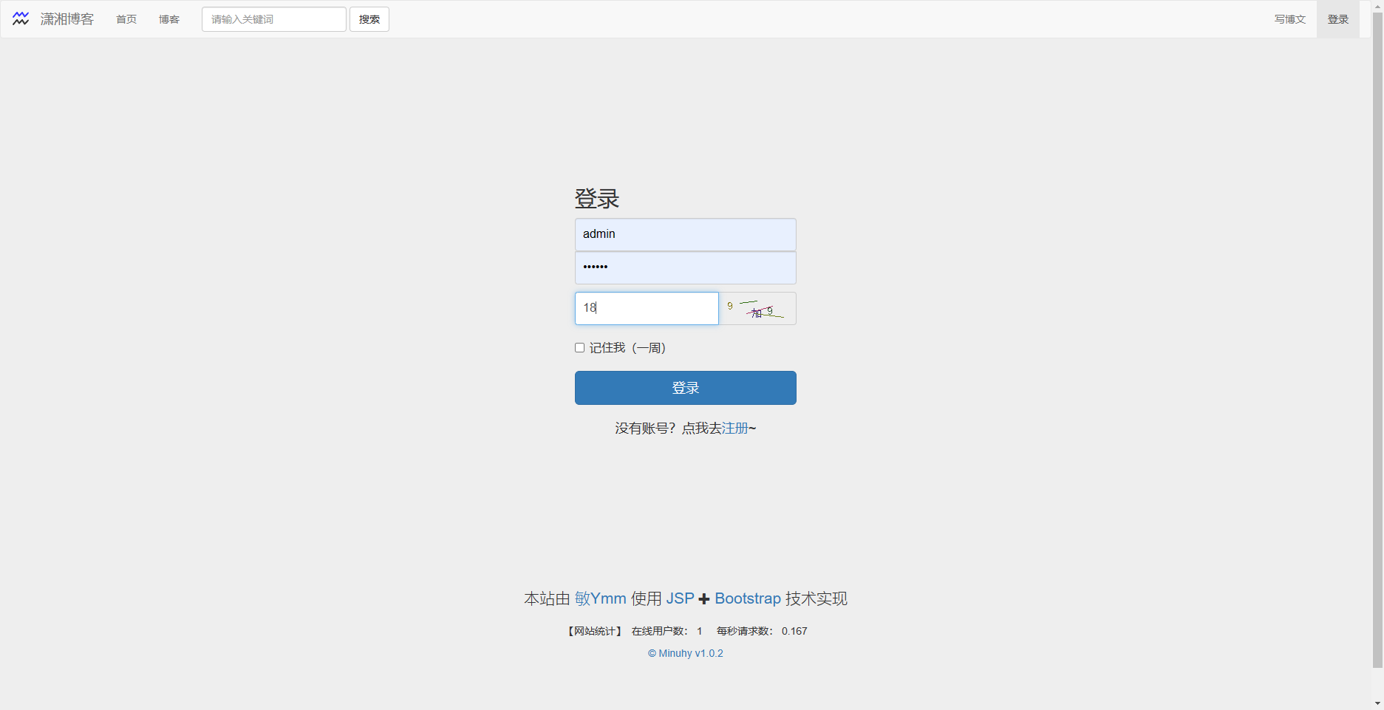Click the 登录 form heading
Image resolution: width=1384 pixels, height=710 pixels.
(597, 199)
